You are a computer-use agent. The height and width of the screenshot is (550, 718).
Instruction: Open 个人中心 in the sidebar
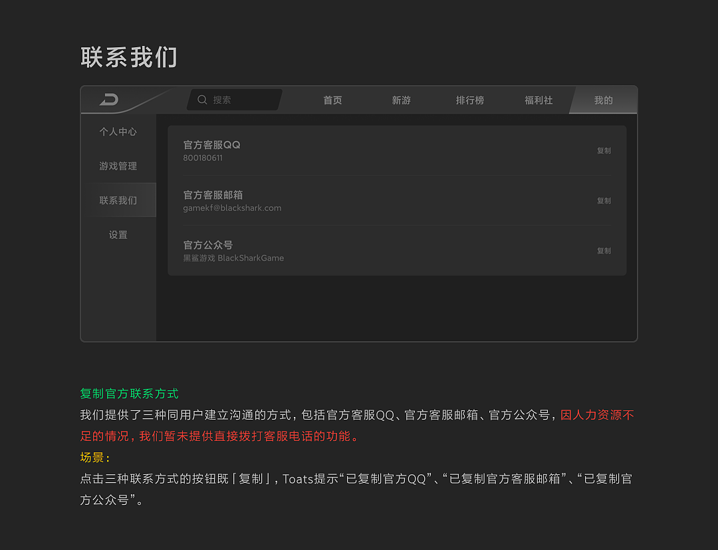click(x=118, y=132)
